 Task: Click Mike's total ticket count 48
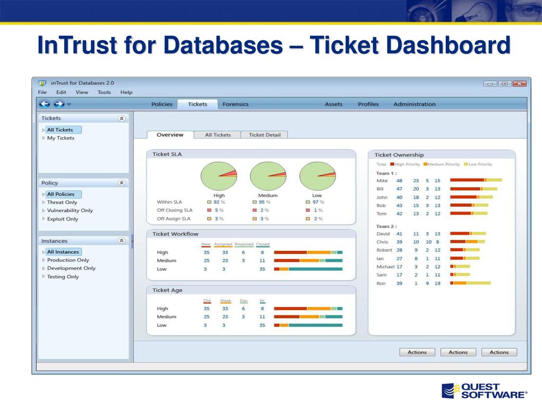pos(399,181)
